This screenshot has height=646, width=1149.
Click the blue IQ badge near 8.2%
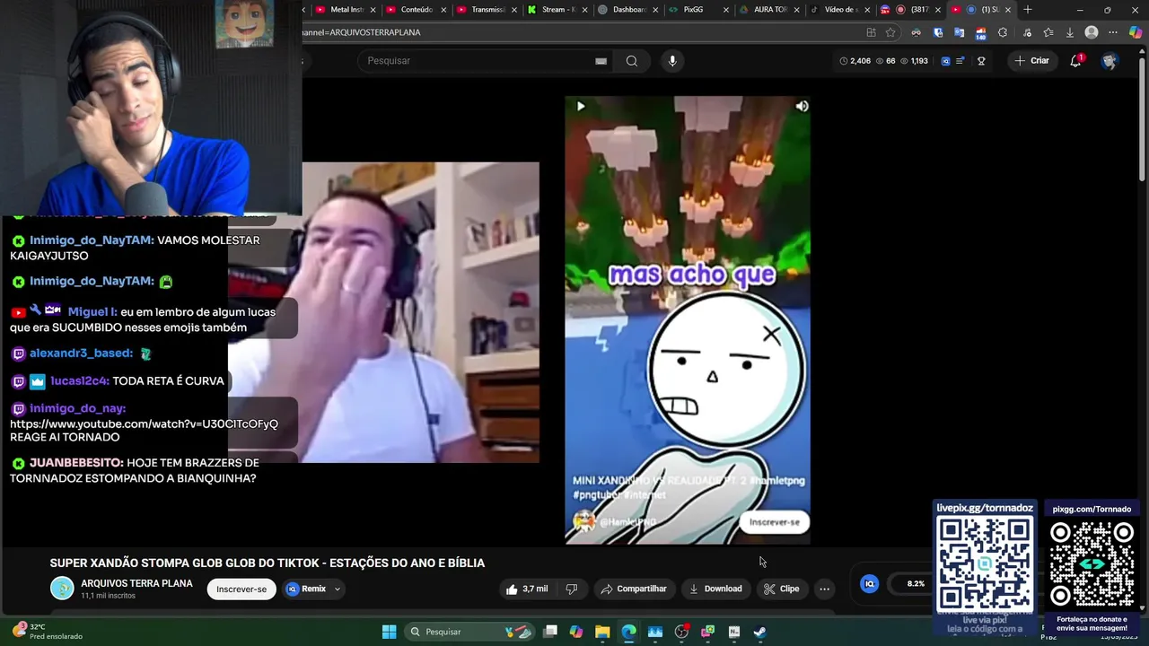869,584
